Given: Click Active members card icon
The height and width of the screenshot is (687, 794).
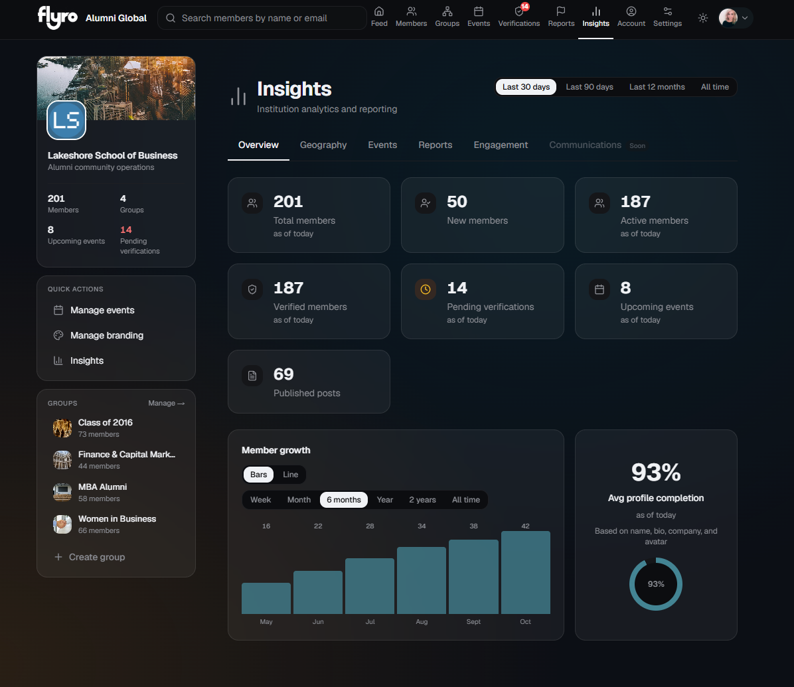Looking at the screenshot, I should click(x=599, y=204).
